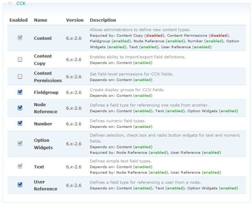This screenshot has height=204, width=252.
Task: Select the Option Widgets module name
Action: 43,143
